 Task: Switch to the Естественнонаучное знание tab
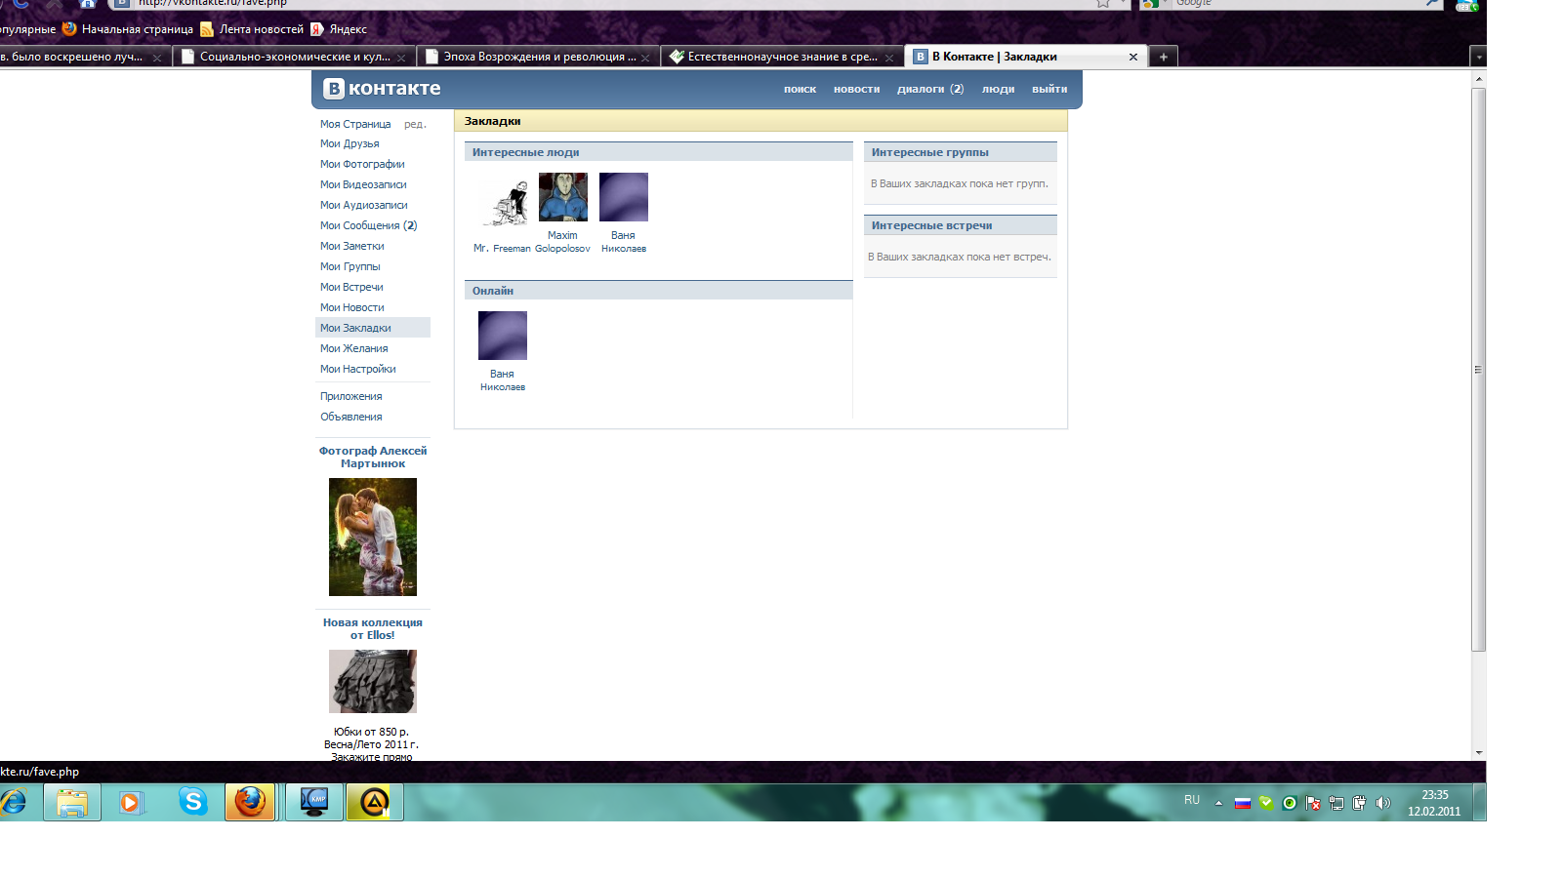click(783, 57)
